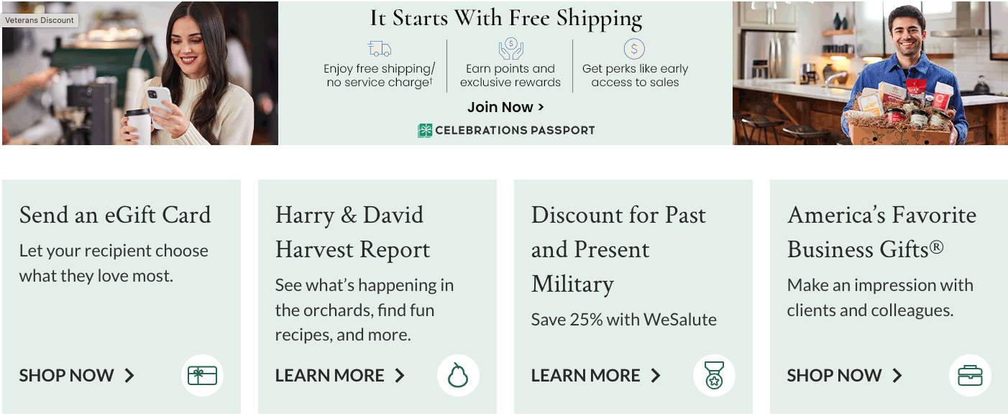This screenshot has height=416, width=1008.
Task: Open the Send an eGift Card heading
Action: click(x=115, y=215)
